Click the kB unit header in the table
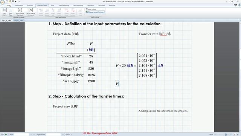Viewport: 241px width, 136px height. point(91,50)
